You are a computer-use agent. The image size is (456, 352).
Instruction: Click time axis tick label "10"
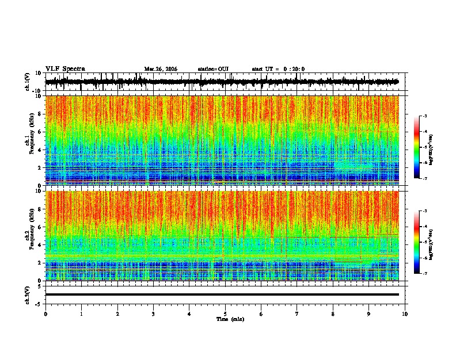point(405,314)
